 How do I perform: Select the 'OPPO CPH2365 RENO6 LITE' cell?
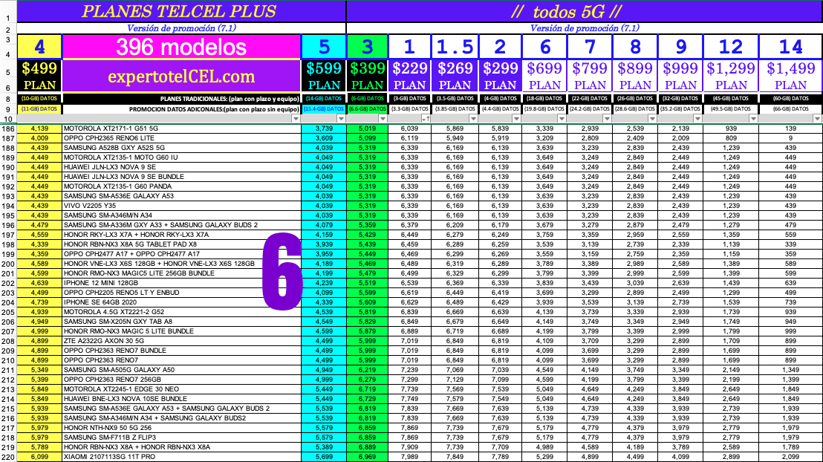coord(181,138)
